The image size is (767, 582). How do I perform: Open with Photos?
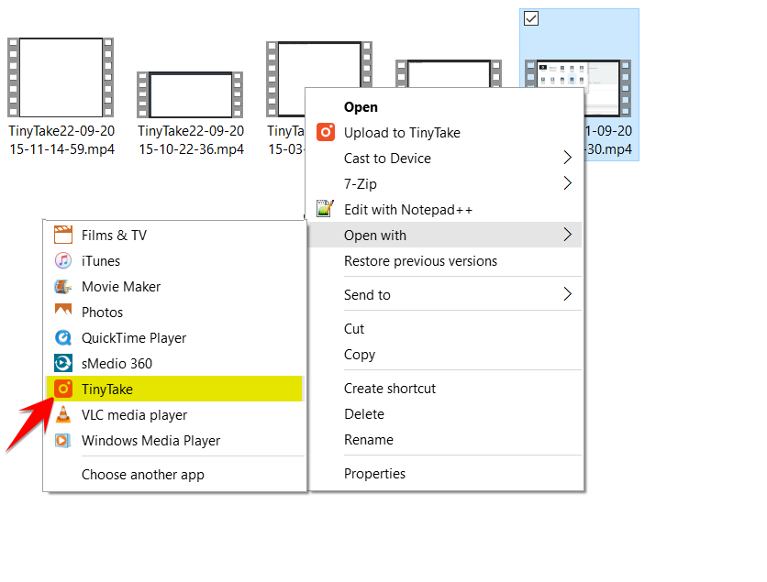click(174, 313)
